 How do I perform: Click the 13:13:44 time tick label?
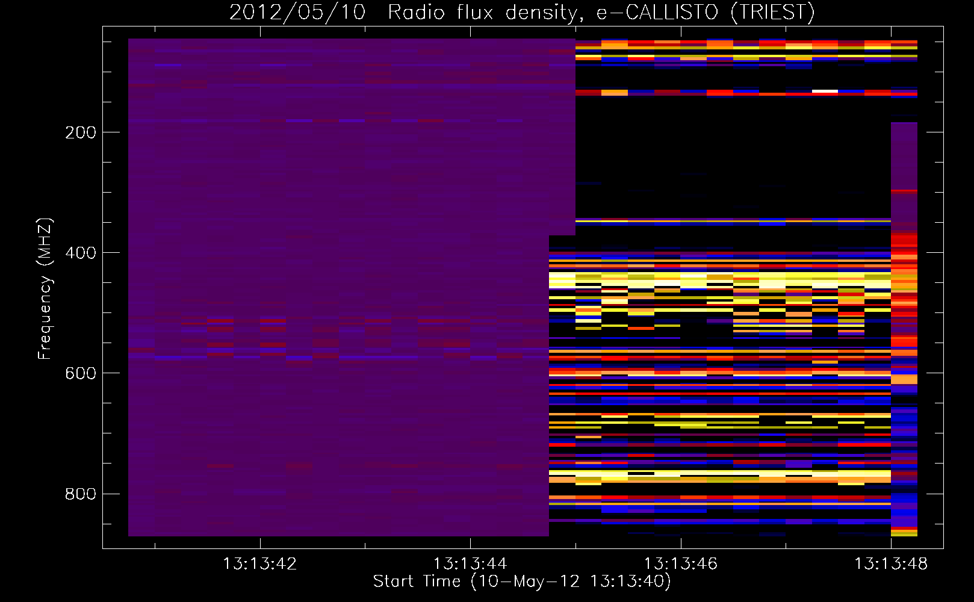(470, 564)
